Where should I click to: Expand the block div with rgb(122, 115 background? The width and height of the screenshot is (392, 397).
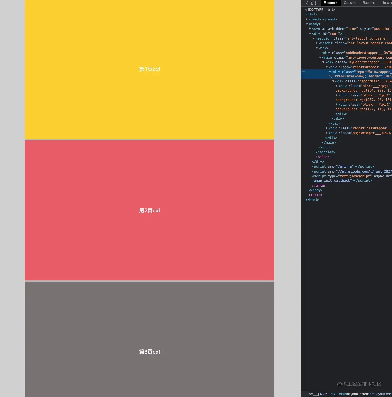[337, 104]
